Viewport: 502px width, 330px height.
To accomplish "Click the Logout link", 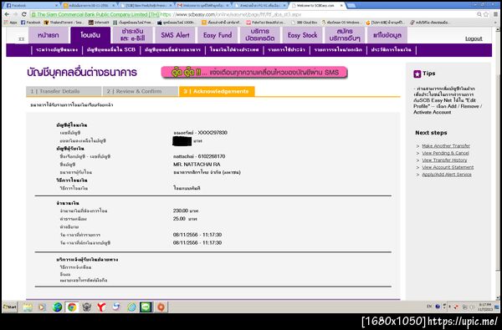I will (474, 38).
